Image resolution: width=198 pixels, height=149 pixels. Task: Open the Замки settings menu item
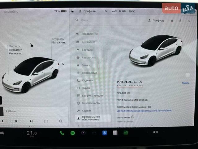point(86,65)
